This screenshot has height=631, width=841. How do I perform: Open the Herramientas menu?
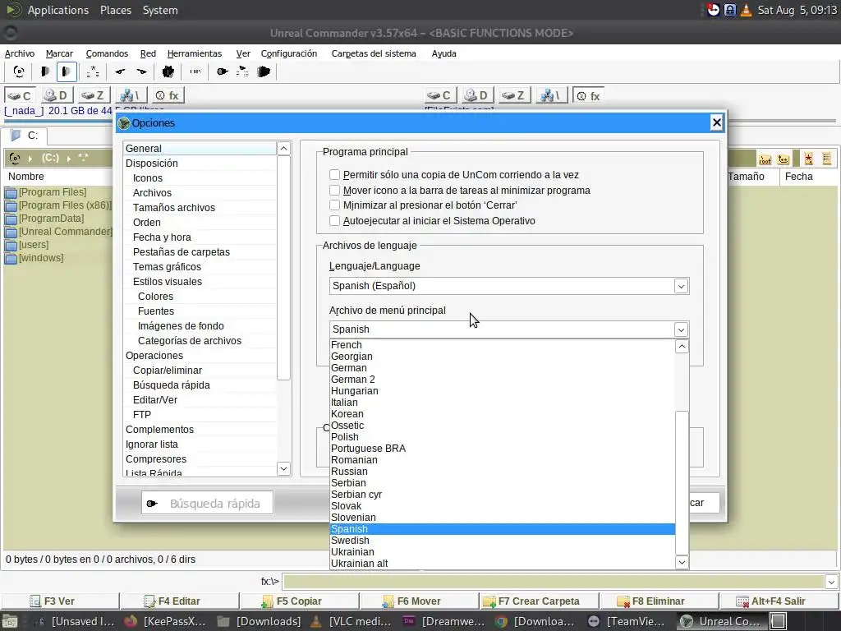194,53
